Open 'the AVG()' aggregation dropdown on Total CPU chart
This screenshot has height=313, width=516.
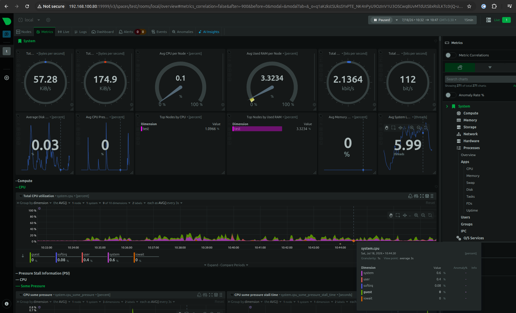tap(62, 203)
